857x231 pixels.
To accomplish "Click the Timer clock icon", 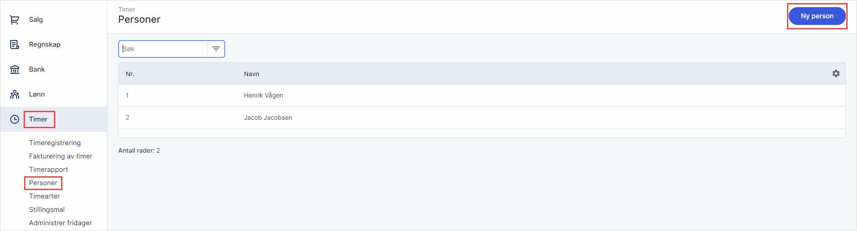I will [15, 119].
